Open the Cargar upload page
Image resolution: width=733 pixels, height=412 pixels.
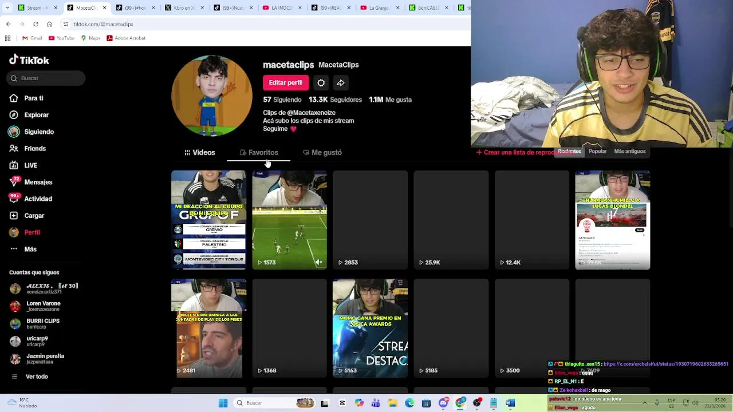click(x=27, y=216)
